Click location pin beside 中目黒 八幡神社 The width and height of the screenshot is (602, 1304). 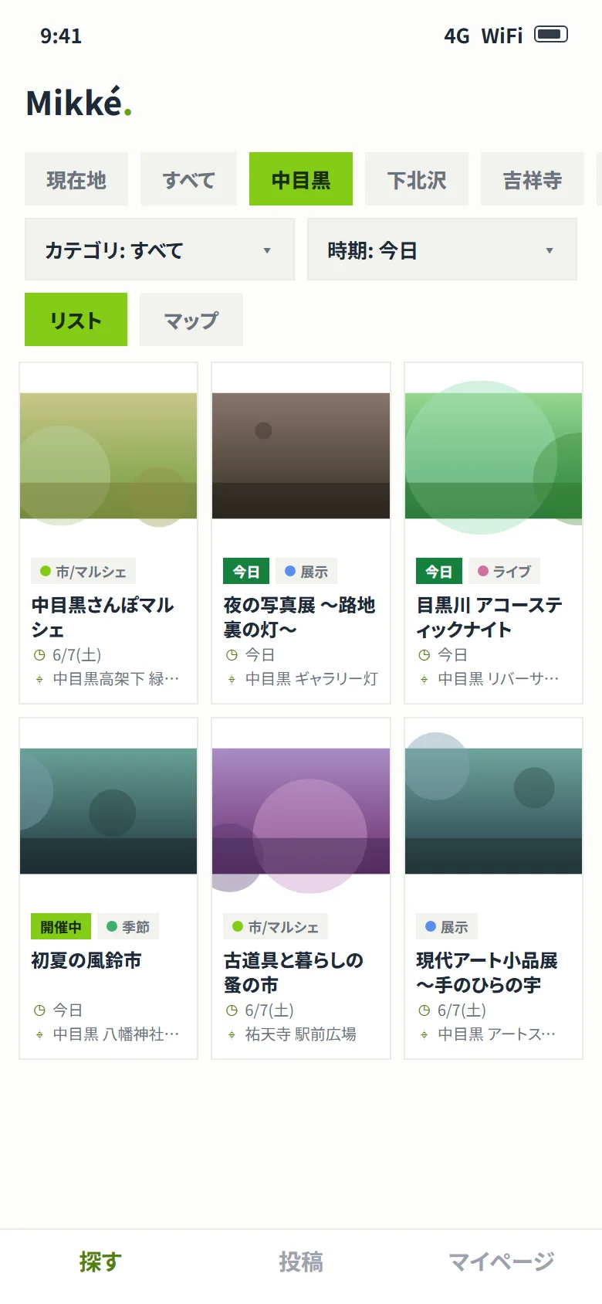tap(39, 1034)
